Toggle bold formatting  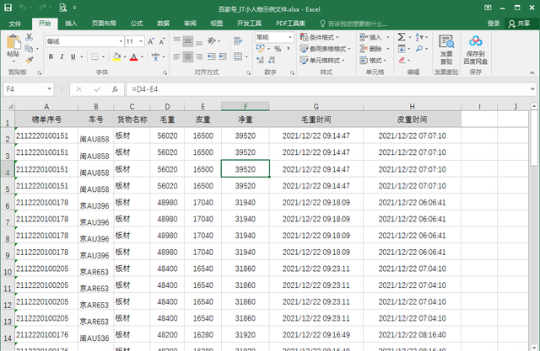51,57
